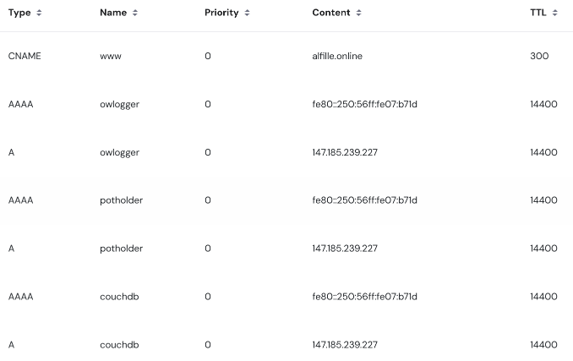573x361 pixels.
Task: Click the sort arrows next to Content
Action: point(358,14)
